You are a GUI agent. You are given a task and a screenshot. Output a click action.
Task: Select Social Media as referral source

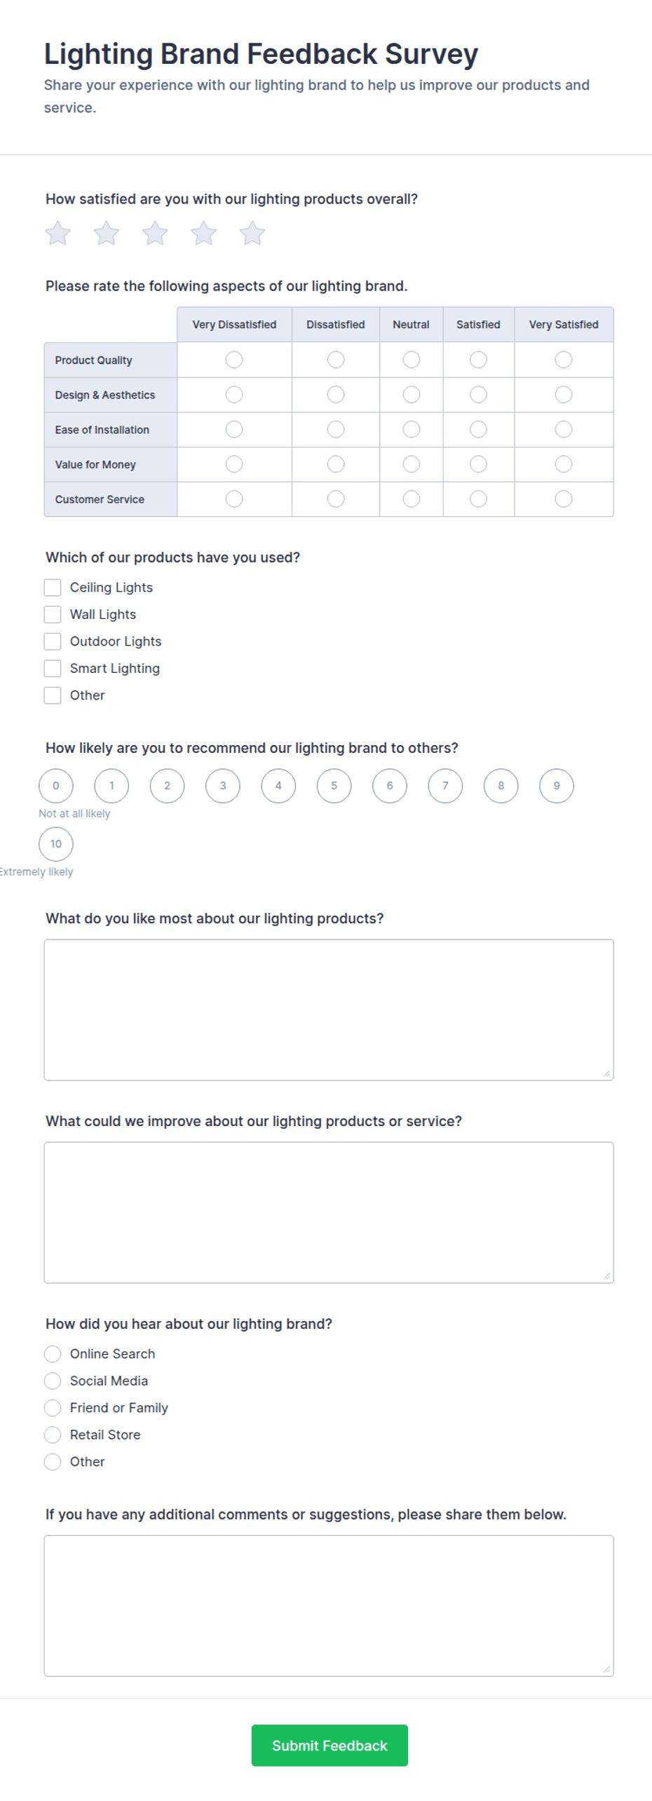pos(53,1381)
